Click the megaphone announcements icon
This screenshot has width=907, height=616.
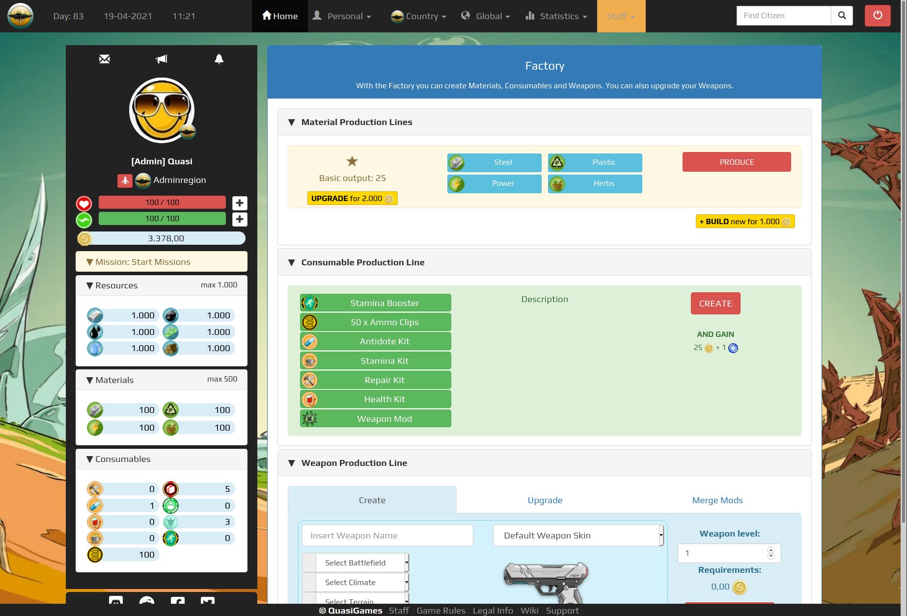pyautogui.click(x=162, y=59)
